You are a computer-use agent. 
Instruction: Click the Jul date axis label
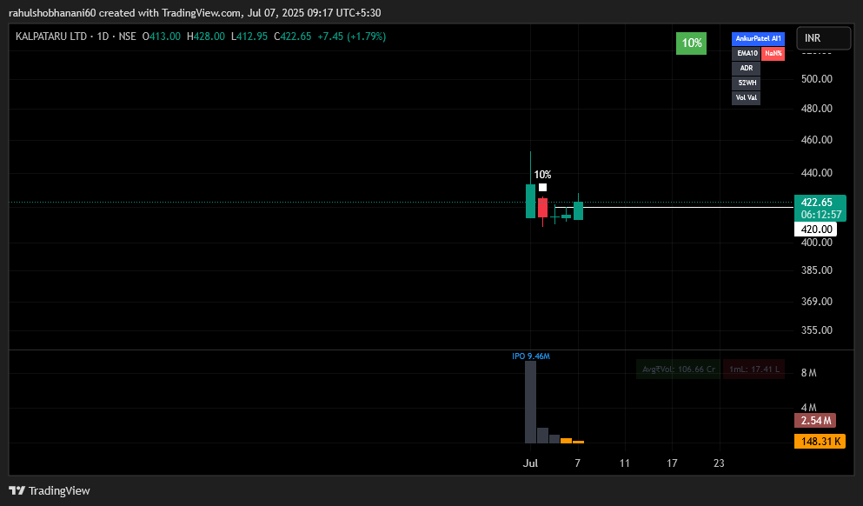point(530,463)
